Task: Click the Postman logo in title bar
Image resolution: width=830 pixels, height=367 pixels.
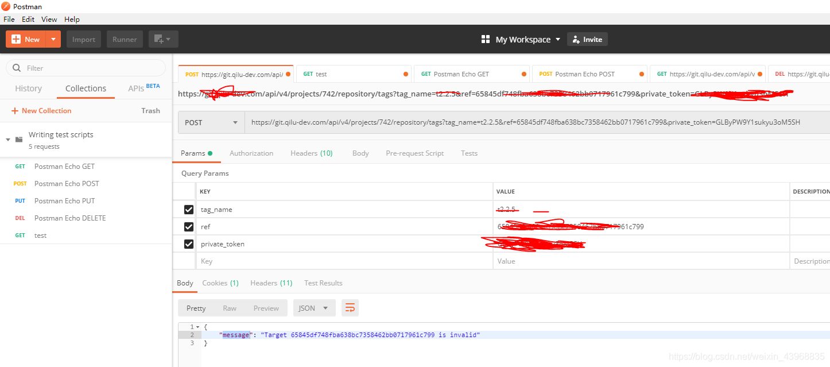Action: tap(6, 6)
